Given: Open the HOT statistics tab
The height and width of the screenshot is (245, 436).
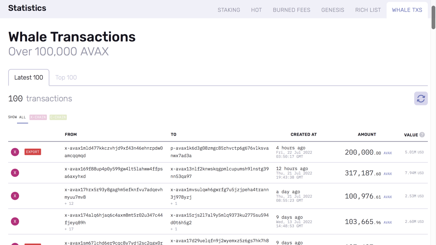Looking at the screenshot, I should 256,10.
